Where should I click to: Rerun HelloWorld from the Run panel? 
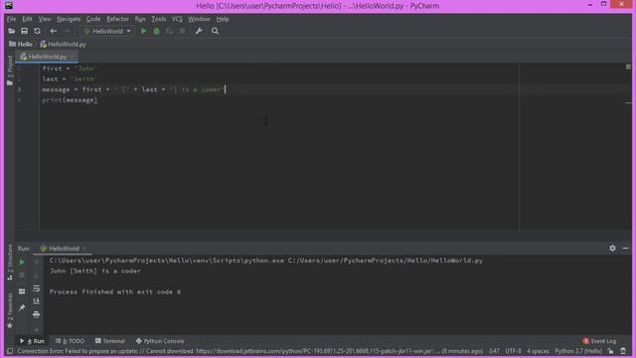pos(22,263)
